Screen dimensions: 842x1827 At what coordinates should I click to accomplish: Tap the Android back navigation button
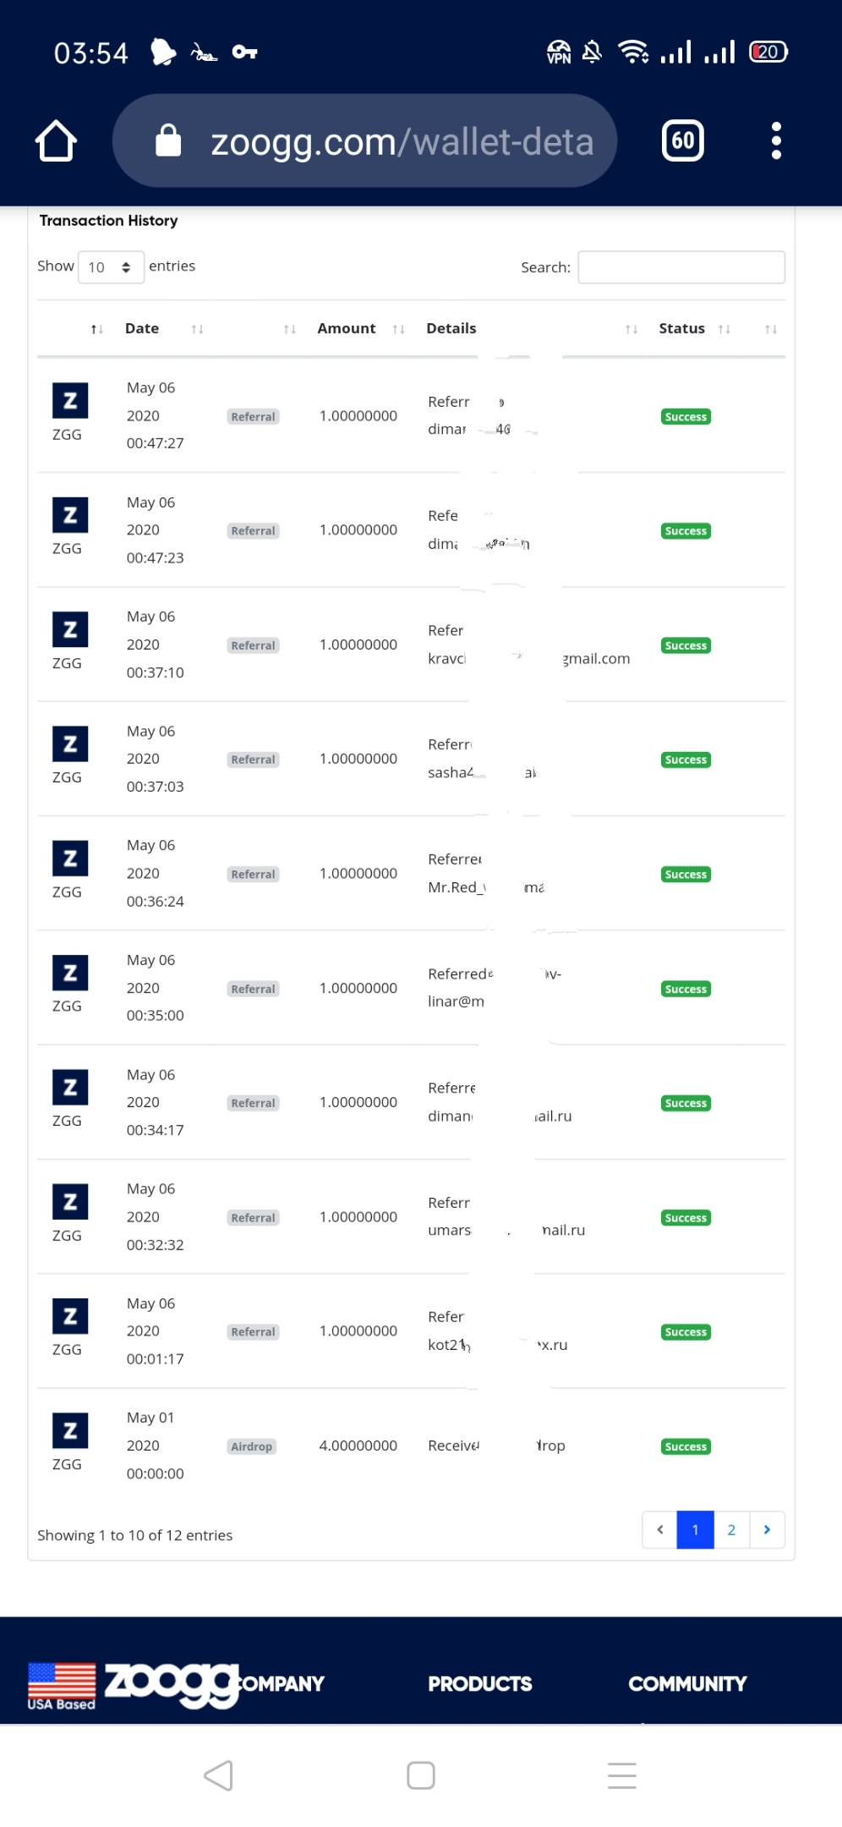pyautogui.click(x=219, y=1775)
